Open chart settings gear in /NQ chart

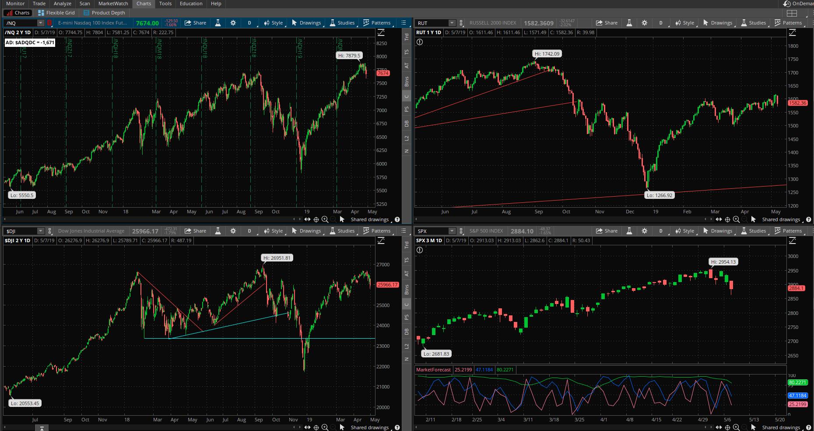233,23
